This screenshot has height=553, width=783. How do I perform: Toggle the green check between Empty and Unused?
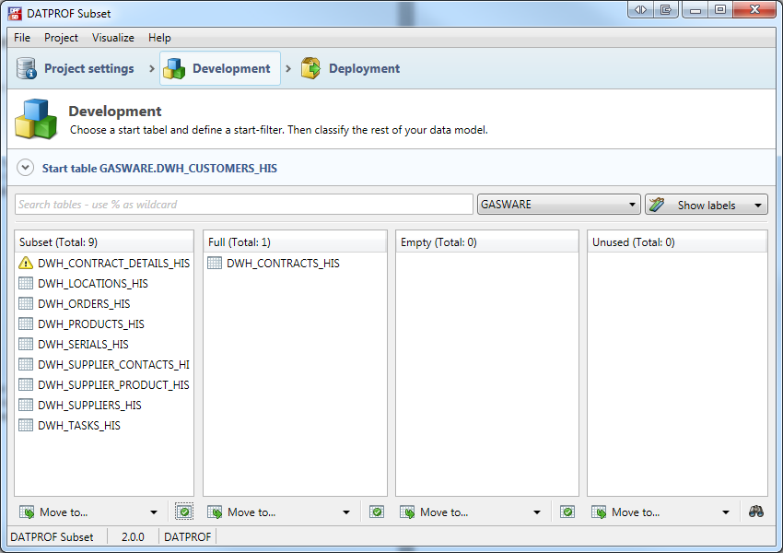(x=567, y=512)
